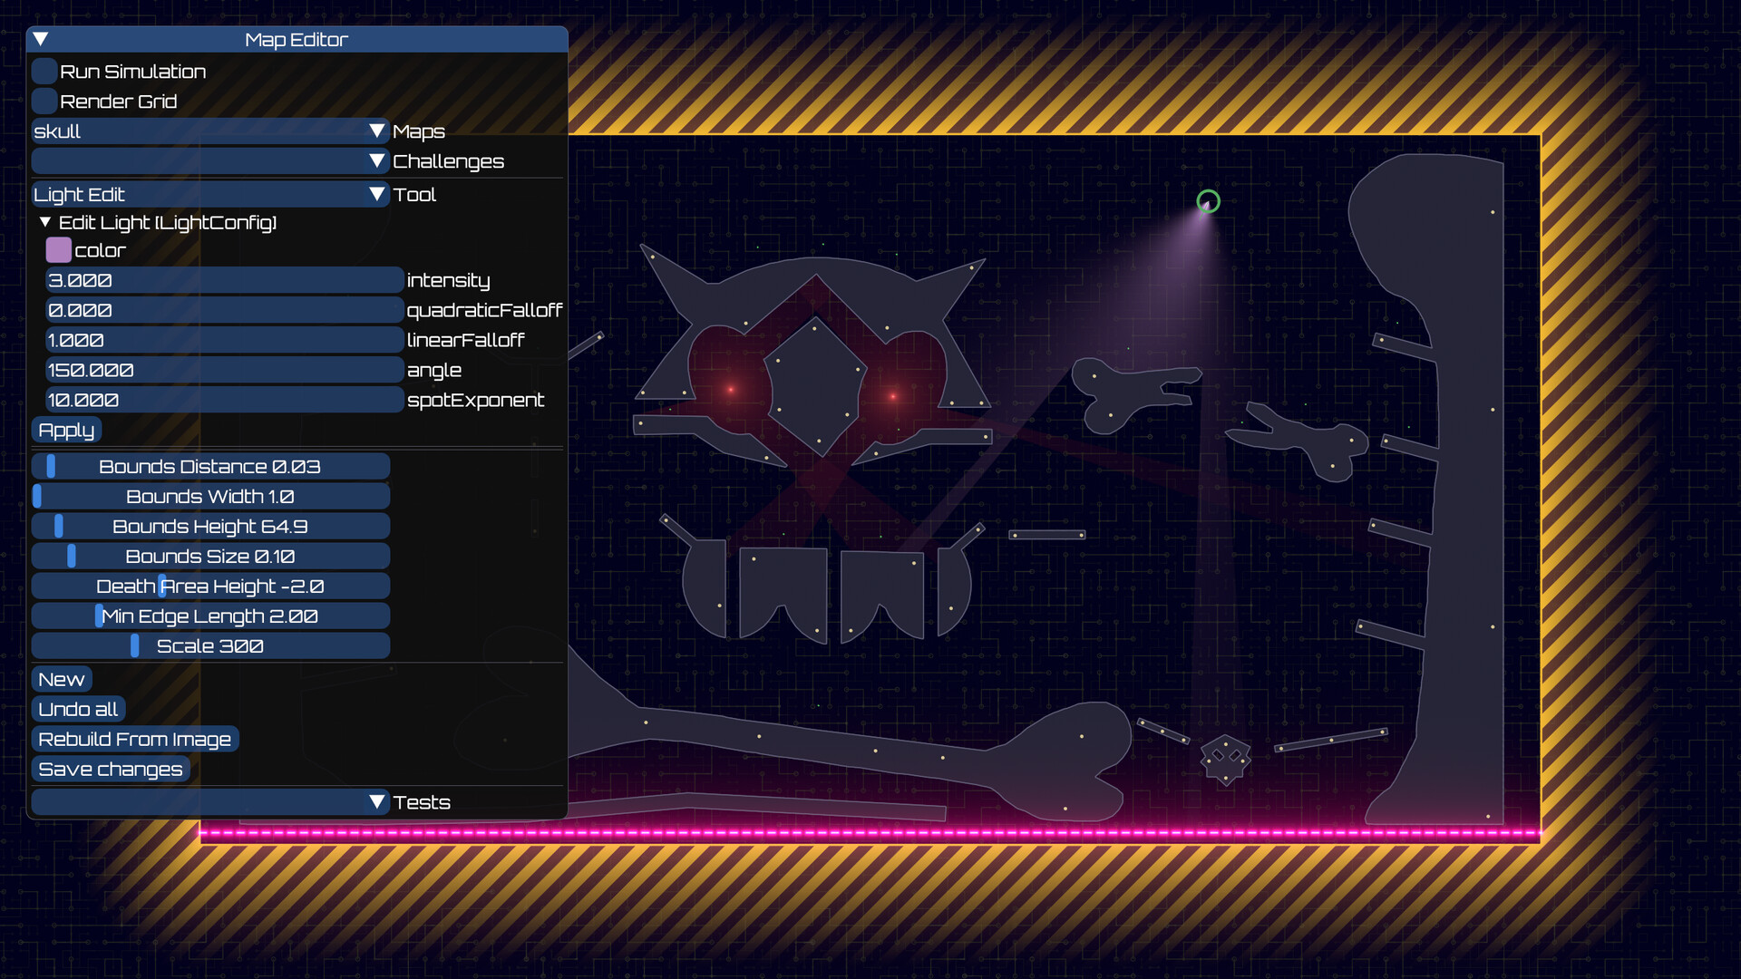This screenshot has width=1741, height=979.
Task: Select the left red eye light
Action: coord(731,390)
